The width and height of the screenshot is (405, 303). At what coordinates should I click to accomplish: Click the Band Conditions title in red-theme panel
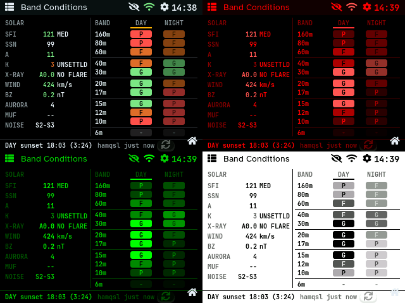pos(256,8)
